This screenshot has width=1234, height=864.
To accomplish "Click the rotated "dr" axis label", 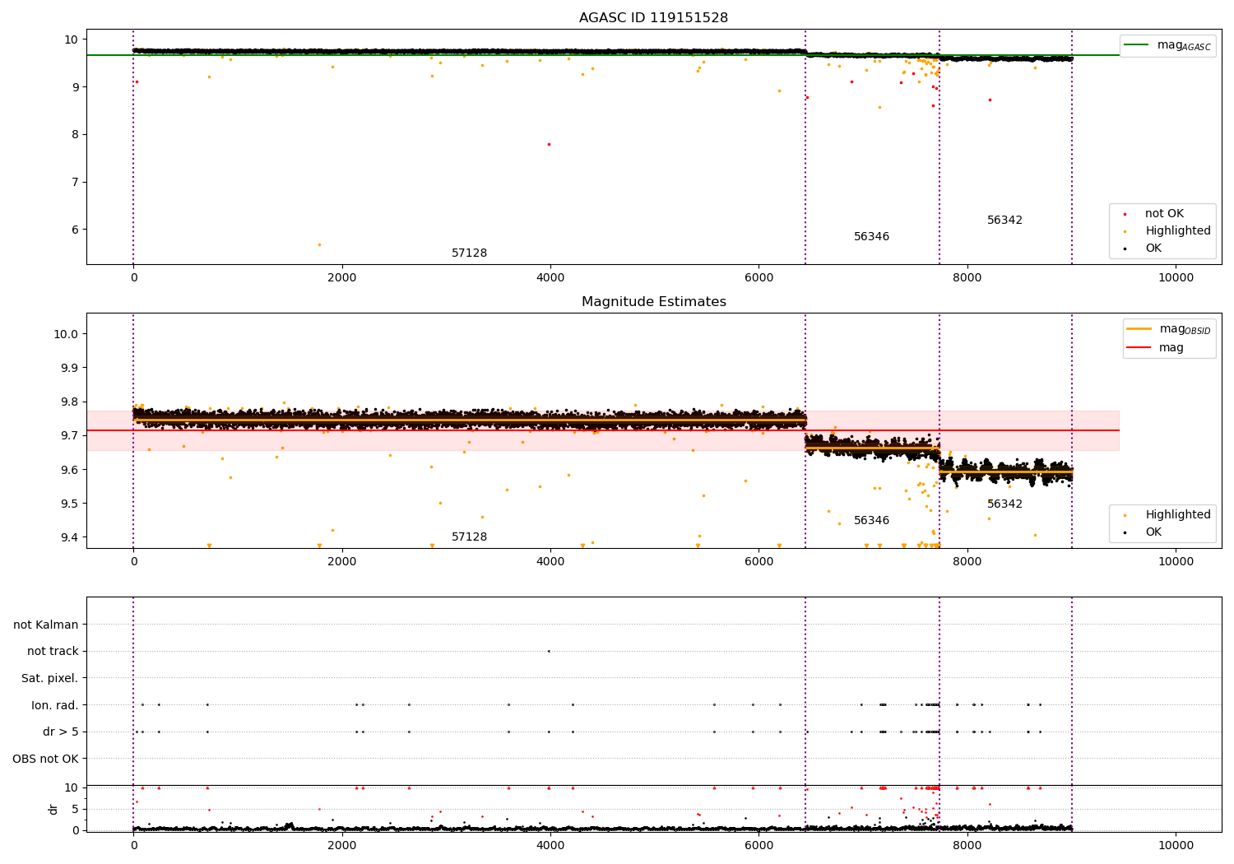I will coord(53,809).
